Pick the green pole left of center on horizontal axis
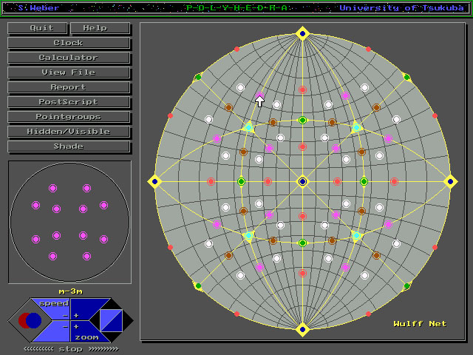Viewport: 473px width, 355px height. (x=241, y=181)
